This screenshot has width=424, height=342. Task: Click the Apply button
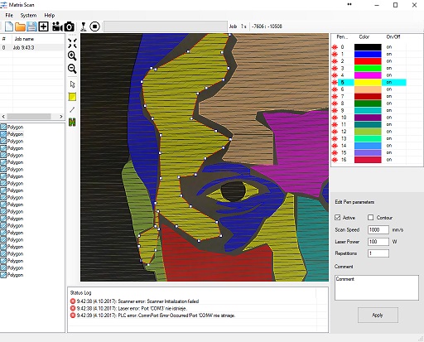coord(378,315)
